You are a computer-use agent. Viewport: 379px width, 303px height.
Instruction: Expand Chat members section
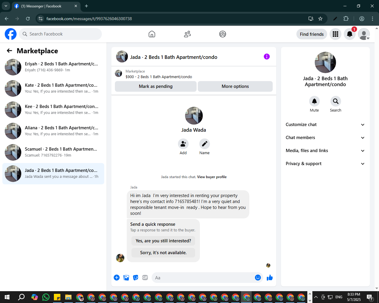[325, 138]
